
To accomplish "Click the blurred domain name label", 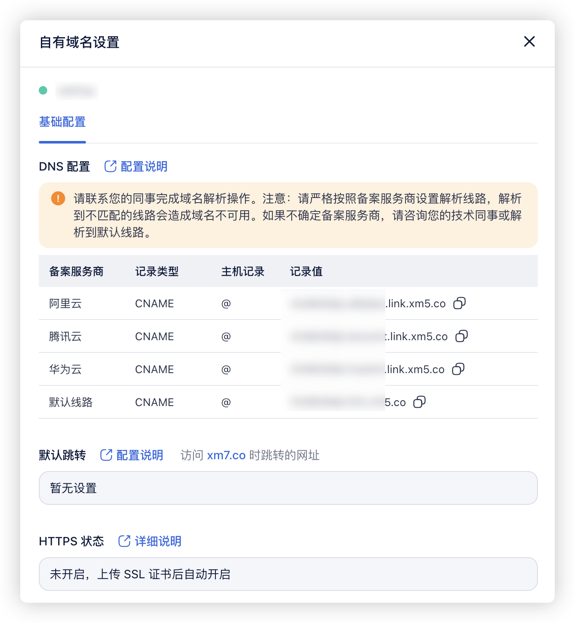I will coord(77,91).
